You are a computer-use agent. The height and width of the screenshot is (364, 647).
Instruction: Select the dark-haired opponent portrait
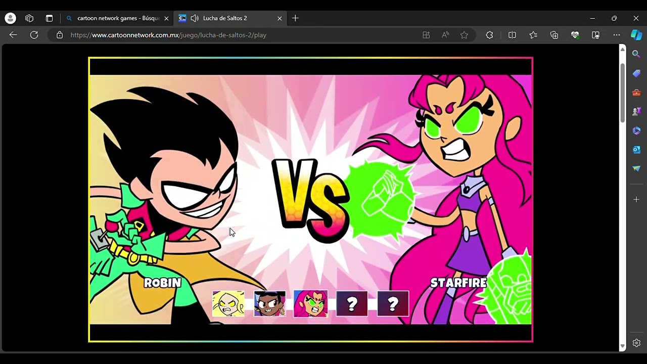(269, 303)
